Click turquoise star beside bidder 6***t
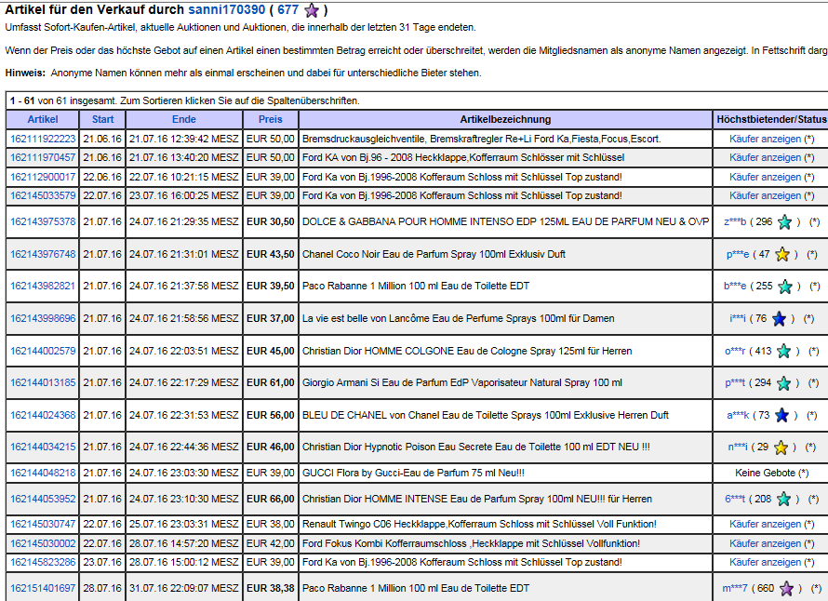 click(784, 499)
